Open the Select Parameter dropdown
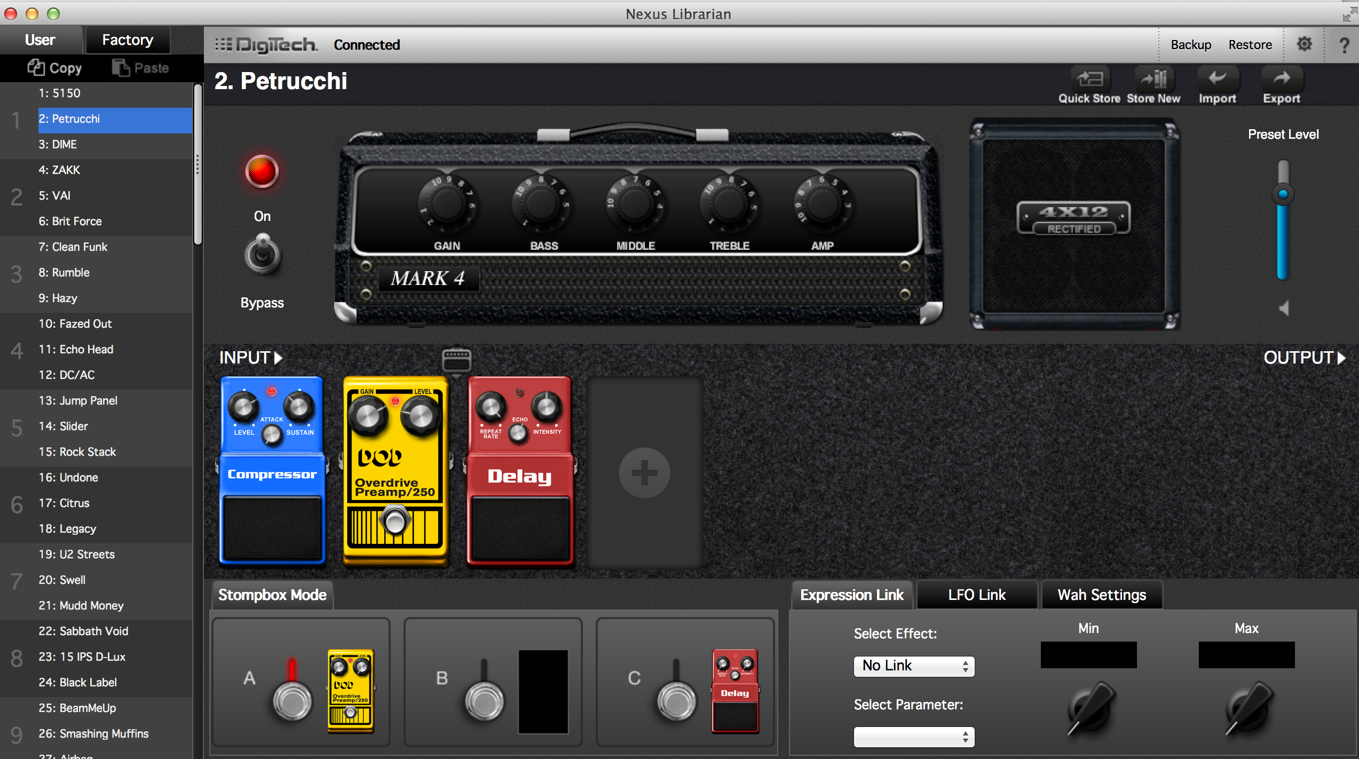Screen dimensions: 1359x759 coord(914,737)
